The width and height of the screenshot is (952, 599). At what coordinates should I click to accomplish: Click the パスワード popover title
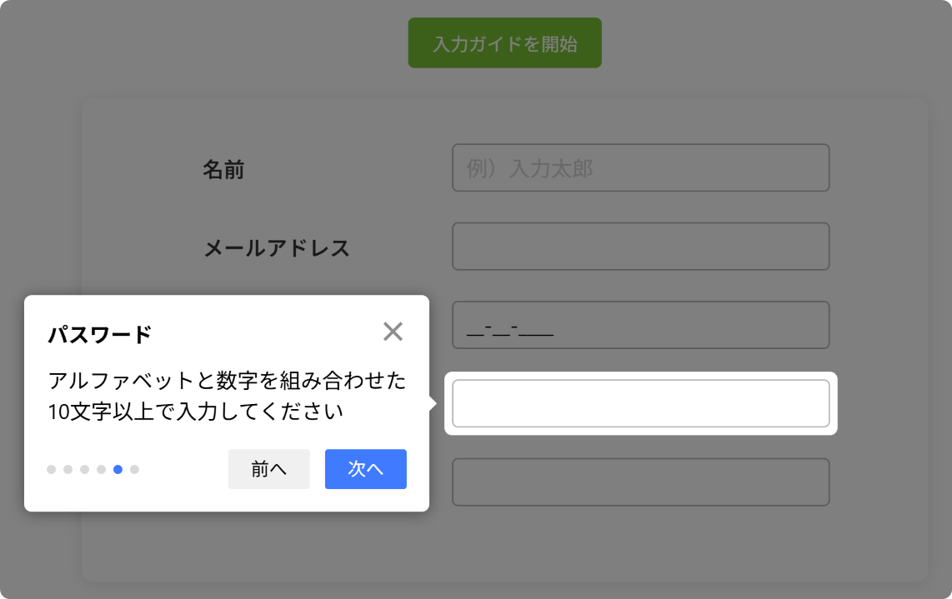coord(99,335)
